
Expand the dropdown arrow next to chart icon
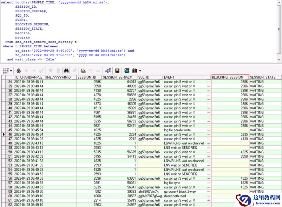tap(140, 71)
